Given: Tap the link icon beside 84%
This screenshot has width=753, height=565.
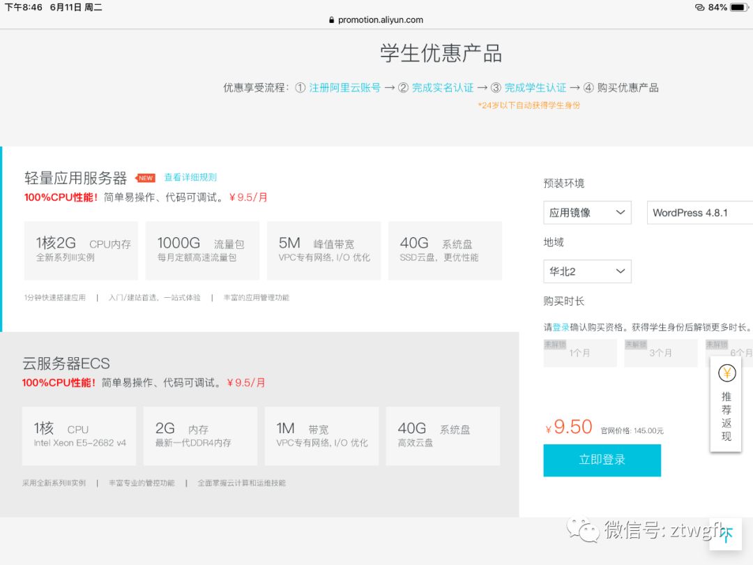Looking at the screenshot, I should (x=700, y=7).
